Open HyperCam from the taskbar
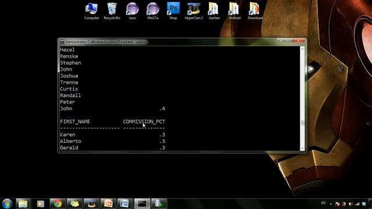Screen dimensions: 372x209 point(92,204)
